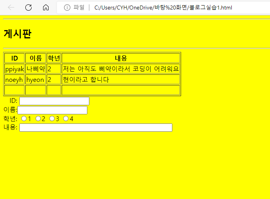Click the 나삐약 name cell
Image resolution: width=270 pixels, height=199 pixels.
pos(36,69)
